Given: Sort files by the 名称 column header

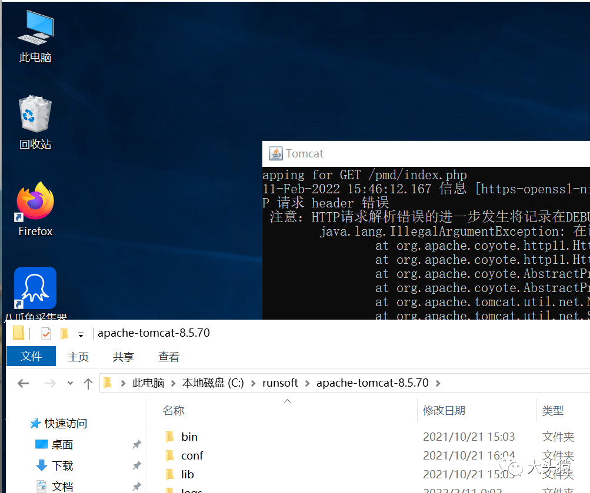Looking at the screenshot, I should (174, 410).
